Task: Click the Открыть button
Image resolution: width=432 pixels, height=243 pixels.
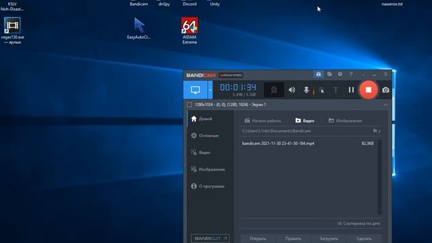Action: coord(258,238)
